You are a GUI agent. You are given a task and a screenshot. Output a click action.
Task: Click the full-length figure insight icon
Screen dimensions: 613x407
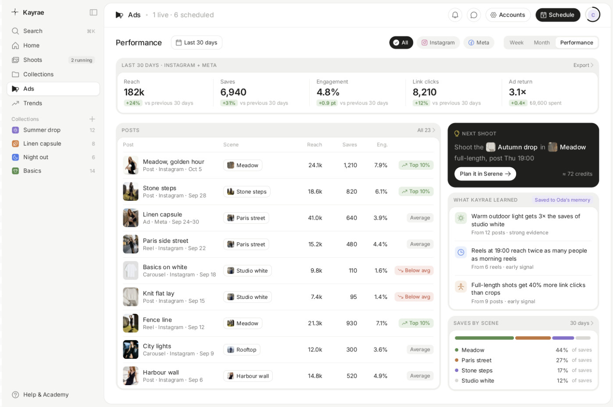(x=461, y=287)
